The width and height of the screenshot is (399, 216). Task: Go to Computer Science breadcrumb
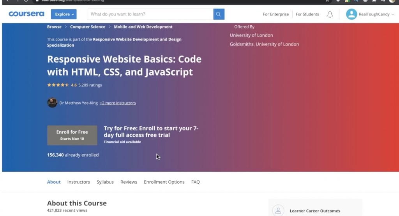tap(88, 27)
